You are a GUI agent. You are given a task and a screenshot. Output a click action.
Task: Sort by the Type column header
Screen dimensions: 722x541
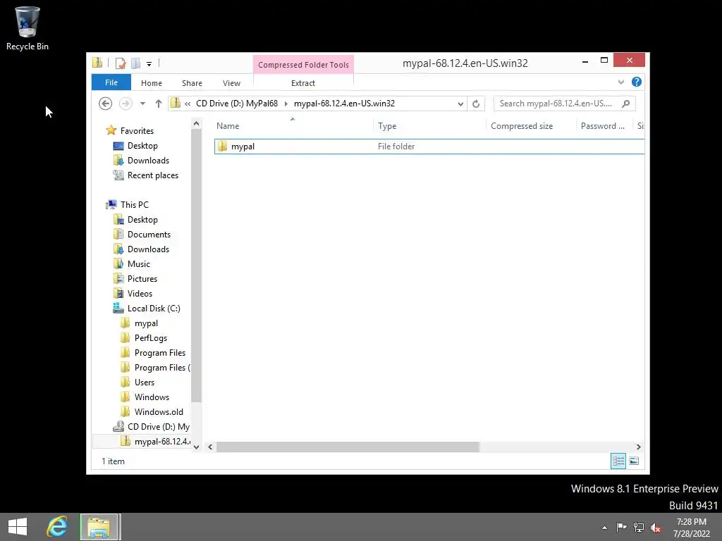pyautogui.click(x=429, y=126)
